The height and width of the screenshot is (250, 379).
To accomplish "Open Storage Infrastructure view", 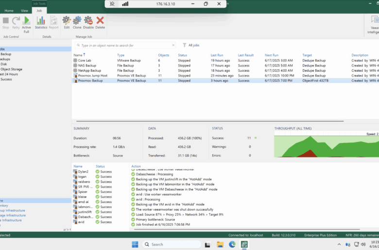I will [13, 215].
